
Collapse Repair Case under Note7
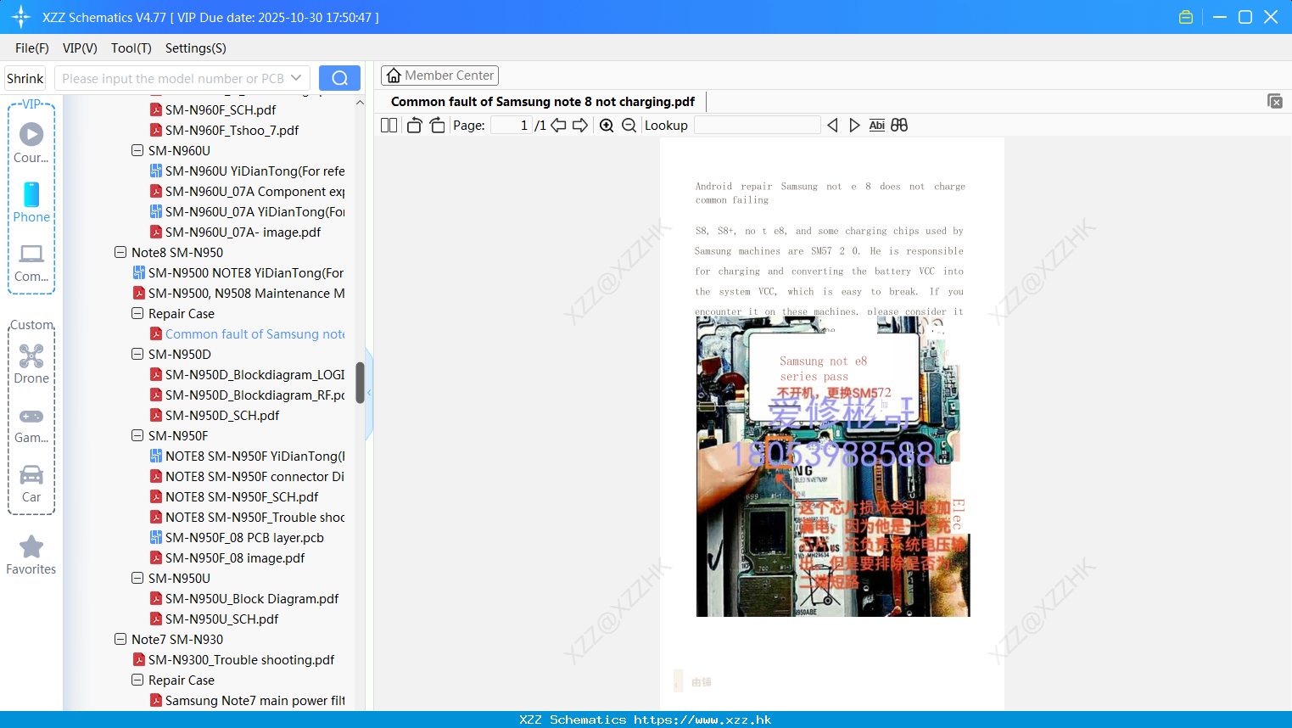[137, 680]
